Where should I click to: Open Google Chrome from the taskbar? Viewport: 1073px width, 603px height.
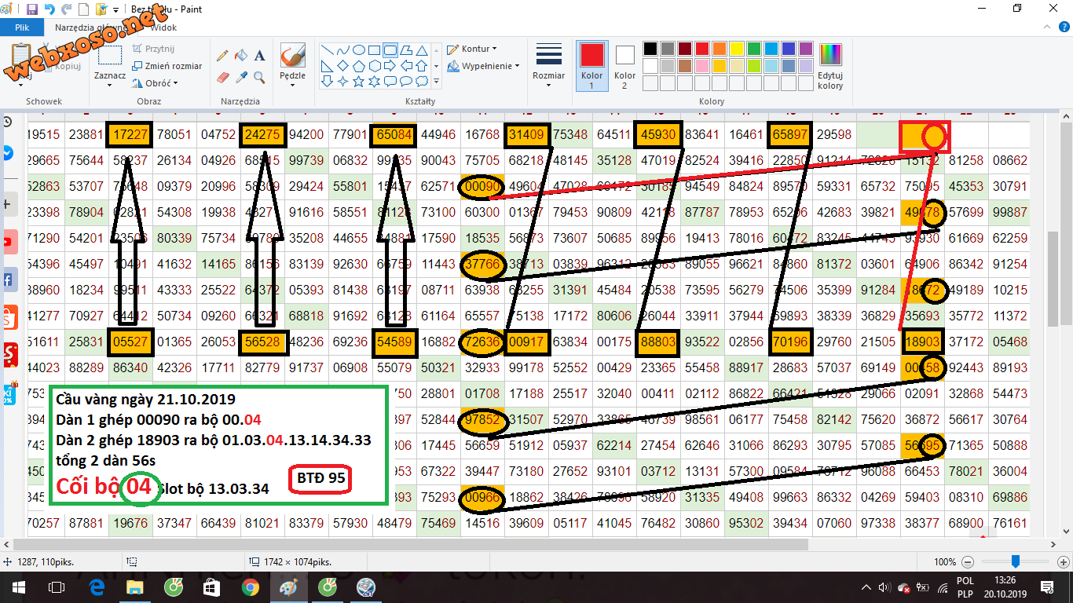click(x=251, y=587)
